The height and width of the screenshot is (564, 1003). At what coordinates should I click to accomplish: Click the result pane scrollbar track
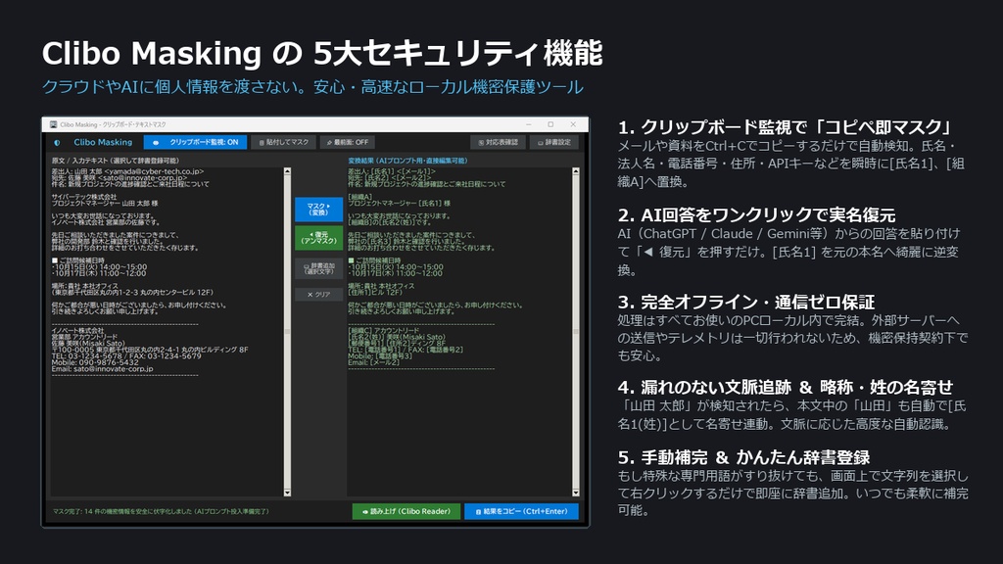(x=576, y=332)
